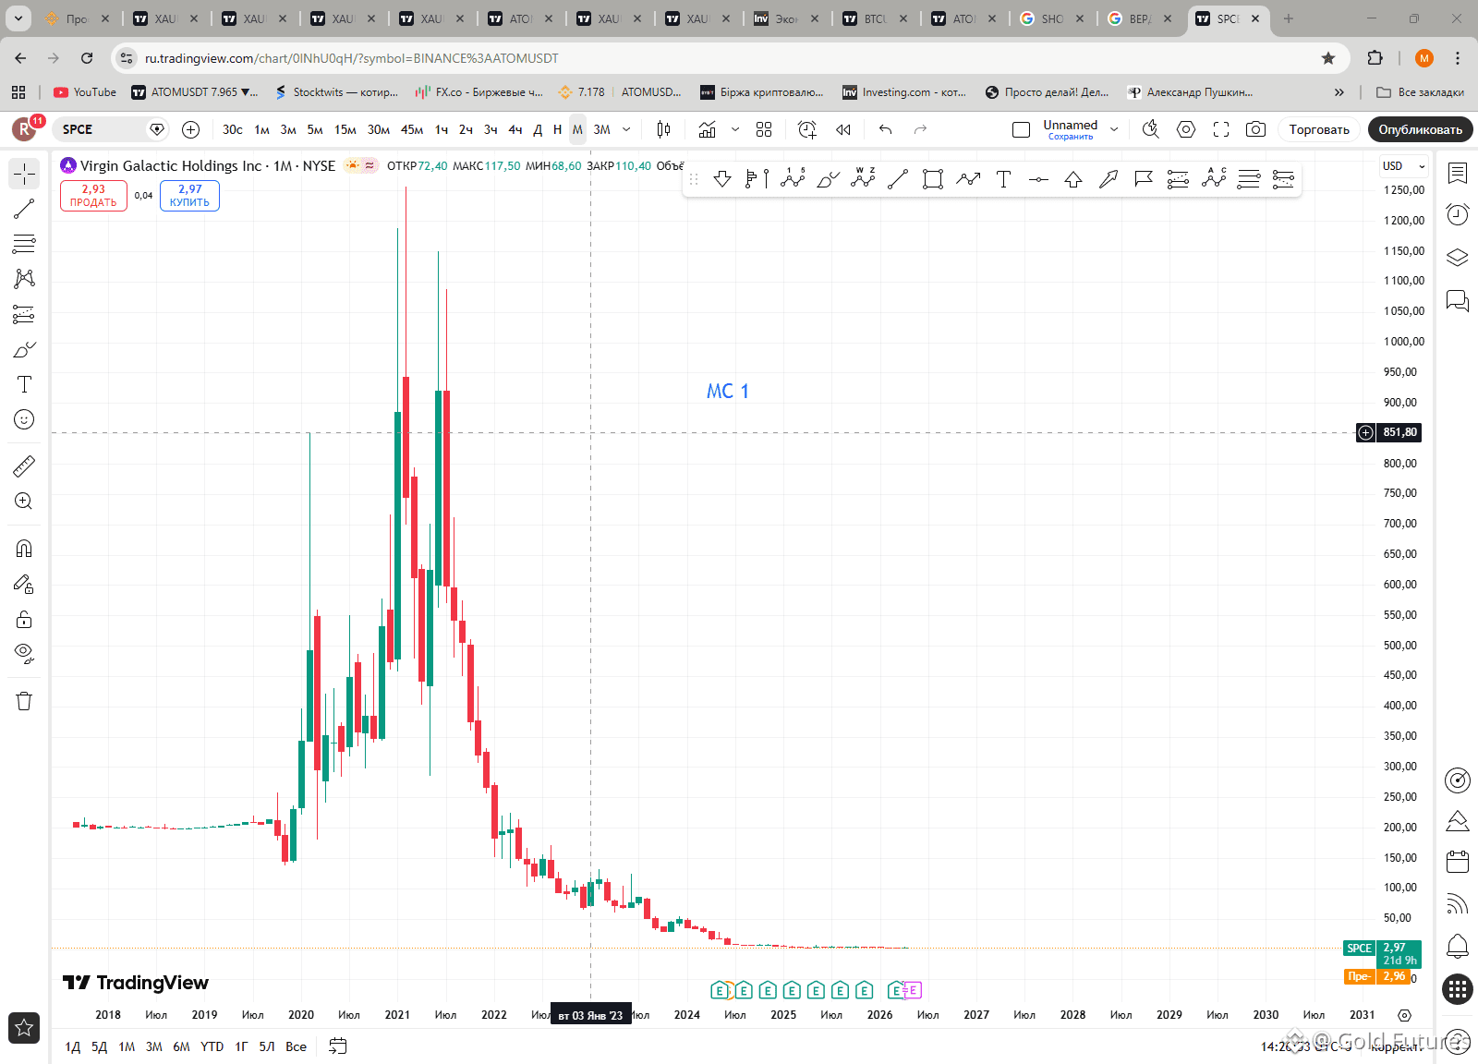Expand the indicator templates dropdown arrow
The height and width of the screenshot is (1064, 1478).
(x=735, y=130)
